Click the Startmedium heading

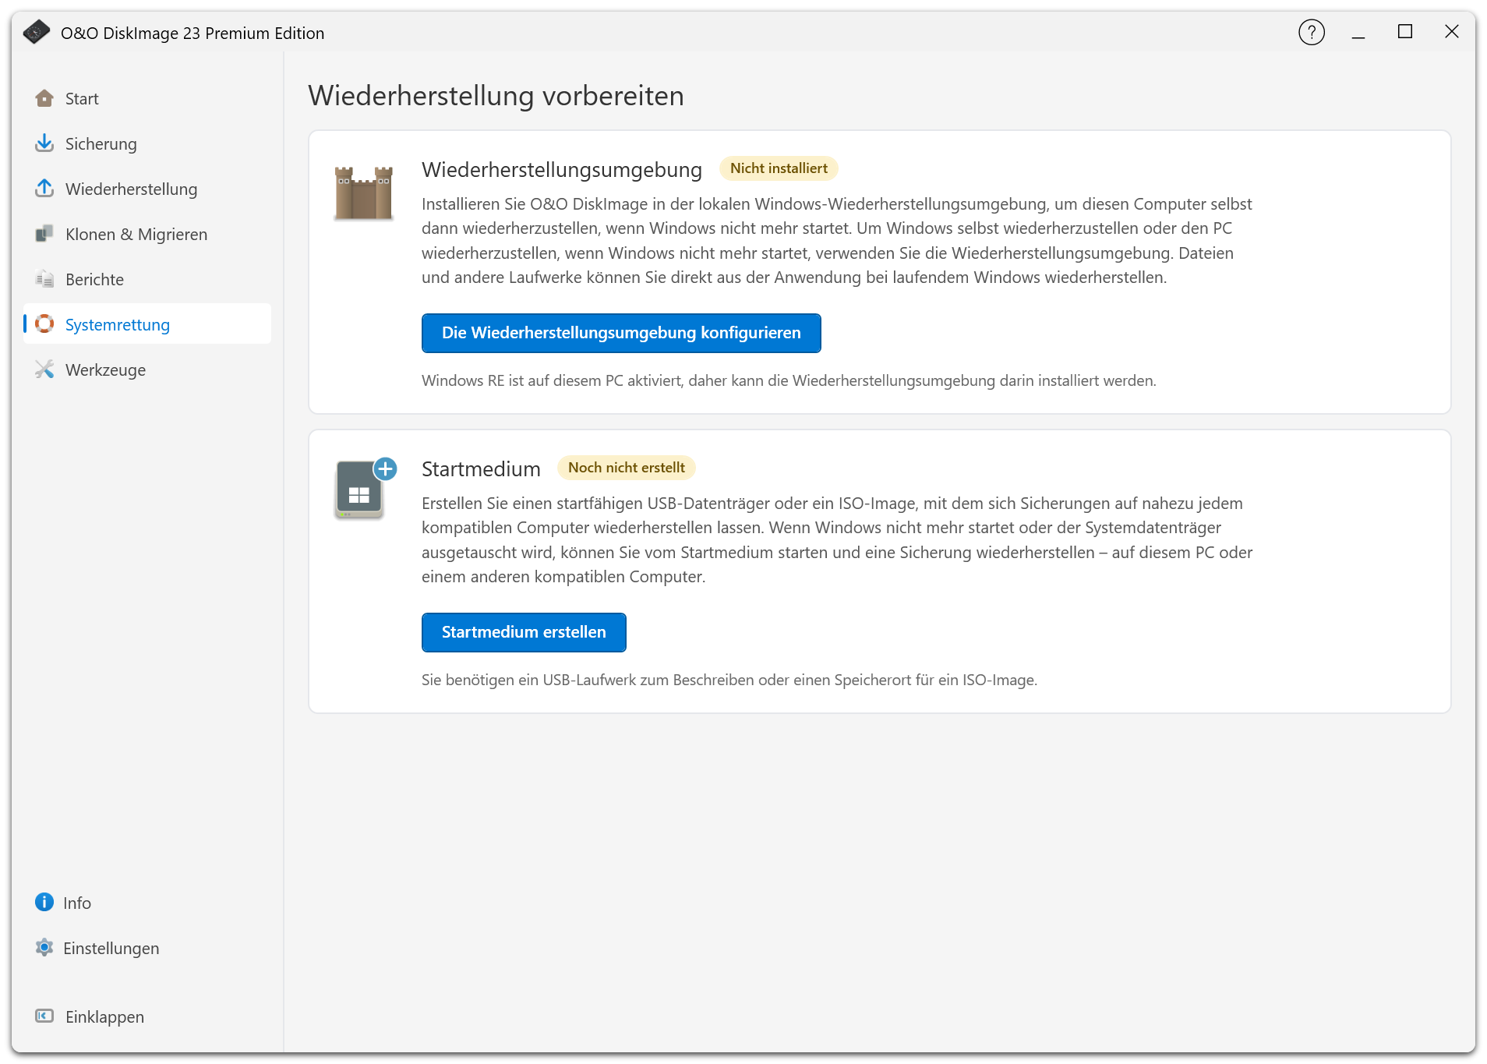click(481, 468)
